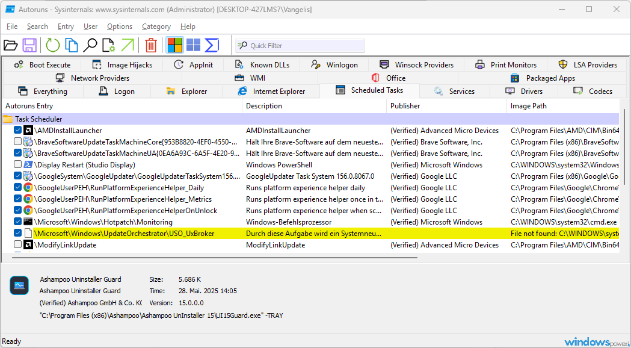The width and height of the screenshot is (631, 348).
Task: Uncheck the RunPlatformExperienceHelper_Daily checkbox
Action: tap(17, 187)
